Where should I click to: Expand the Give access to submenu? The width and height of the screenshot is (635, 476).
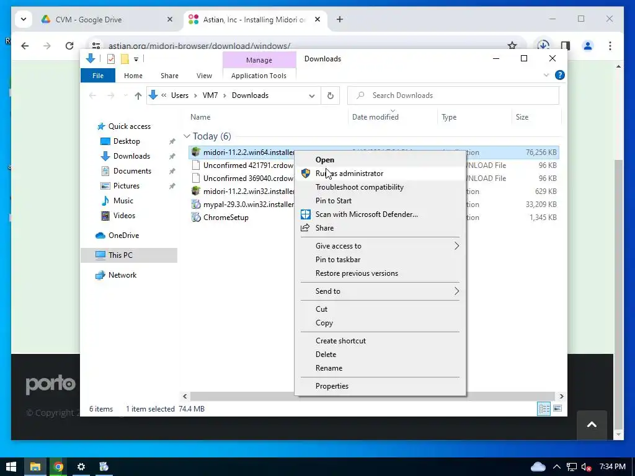380,245
